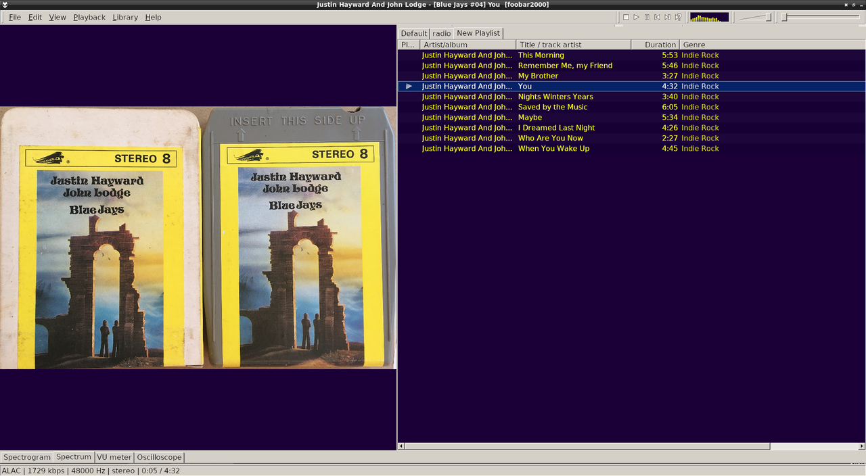Sort by Artist/album column header
This screenshot has width=866, height=476.
coord(468,45)
